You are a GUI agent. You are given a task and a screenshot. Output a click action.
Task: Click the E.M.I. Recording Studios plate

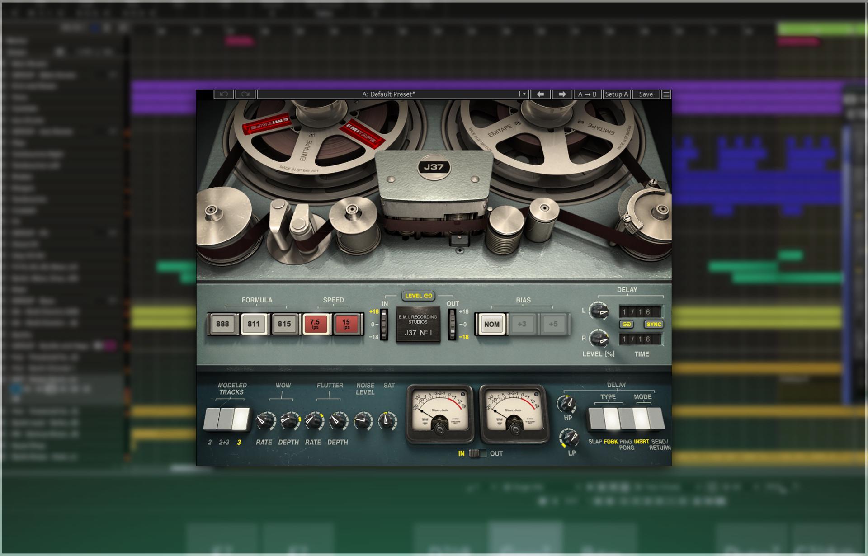pos(418,325)
